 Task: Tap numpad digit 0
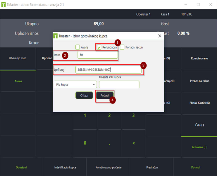tap(85, 143)
